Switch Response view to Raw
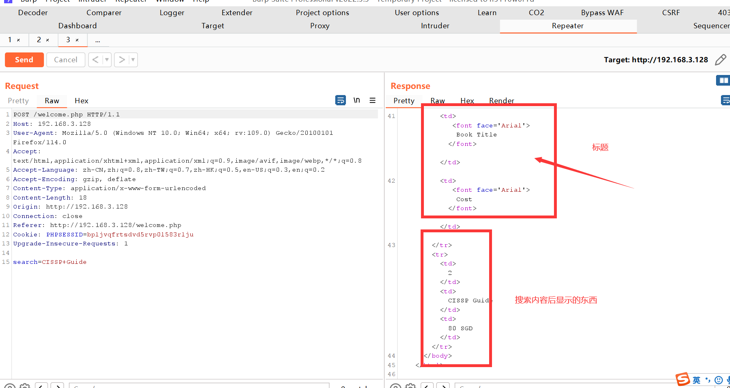The height and width of the screenshot is (388, 730). click(438, 101)
